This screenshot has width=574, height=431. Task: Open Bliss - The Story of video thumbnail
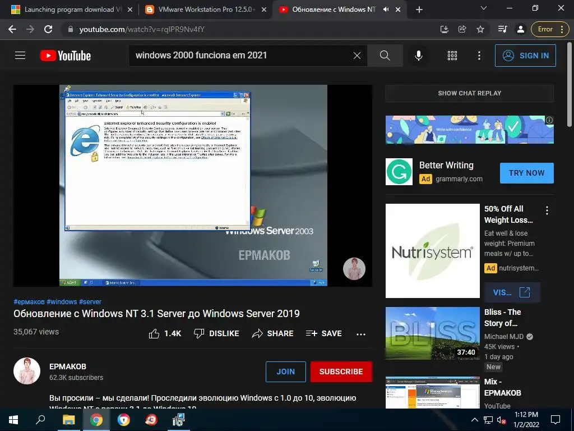[433, 333]
